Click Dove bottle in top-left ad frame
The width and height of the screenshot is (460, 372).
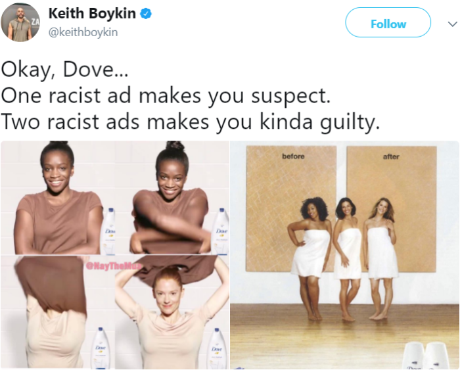108,231
